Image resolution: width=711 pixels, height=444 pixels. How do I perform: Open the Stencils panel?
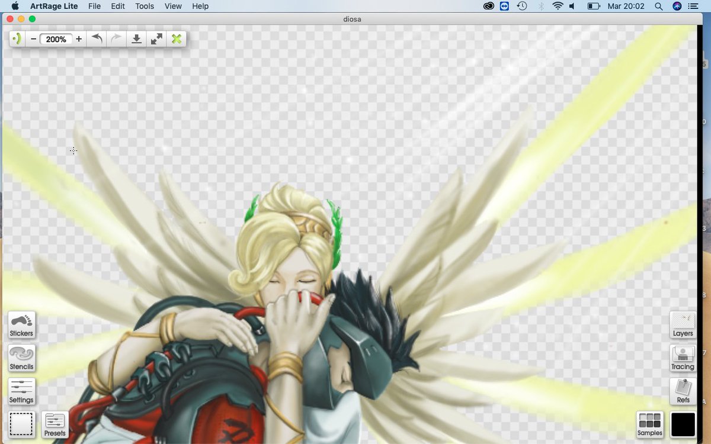[21, 358]
